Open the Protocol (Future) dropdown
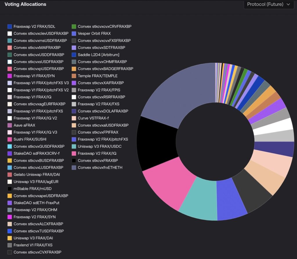 tap(269, 4)
